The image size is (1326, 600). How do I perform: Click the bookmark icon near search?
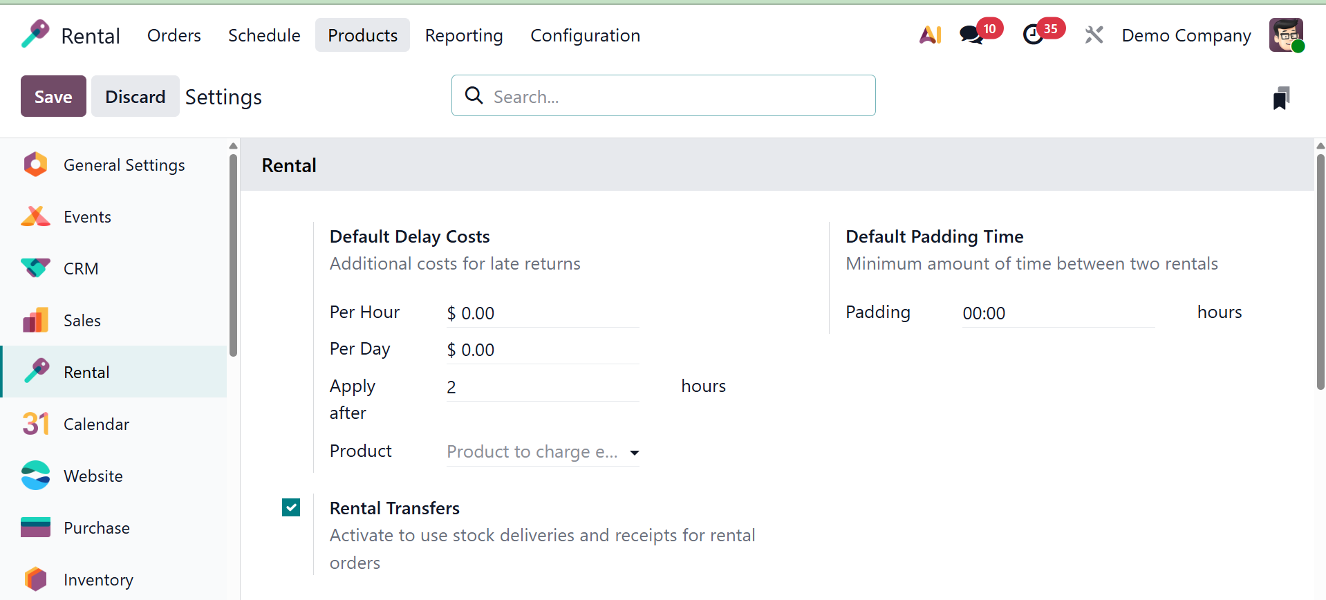(x=1281, y=98)
